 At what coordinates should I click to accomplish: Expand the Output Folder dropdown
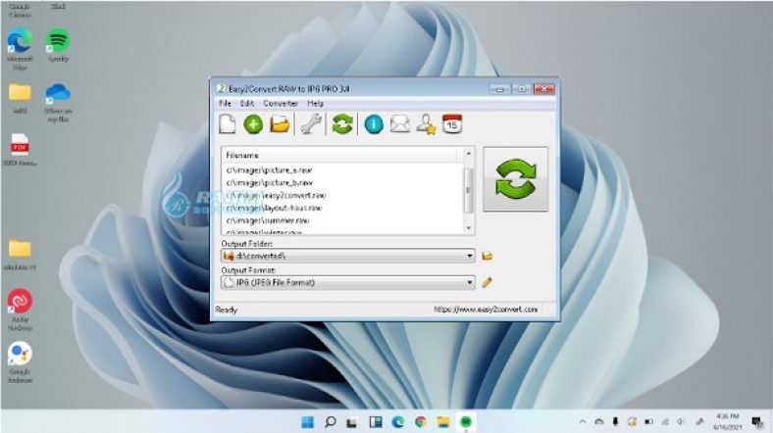pos(470,256)
